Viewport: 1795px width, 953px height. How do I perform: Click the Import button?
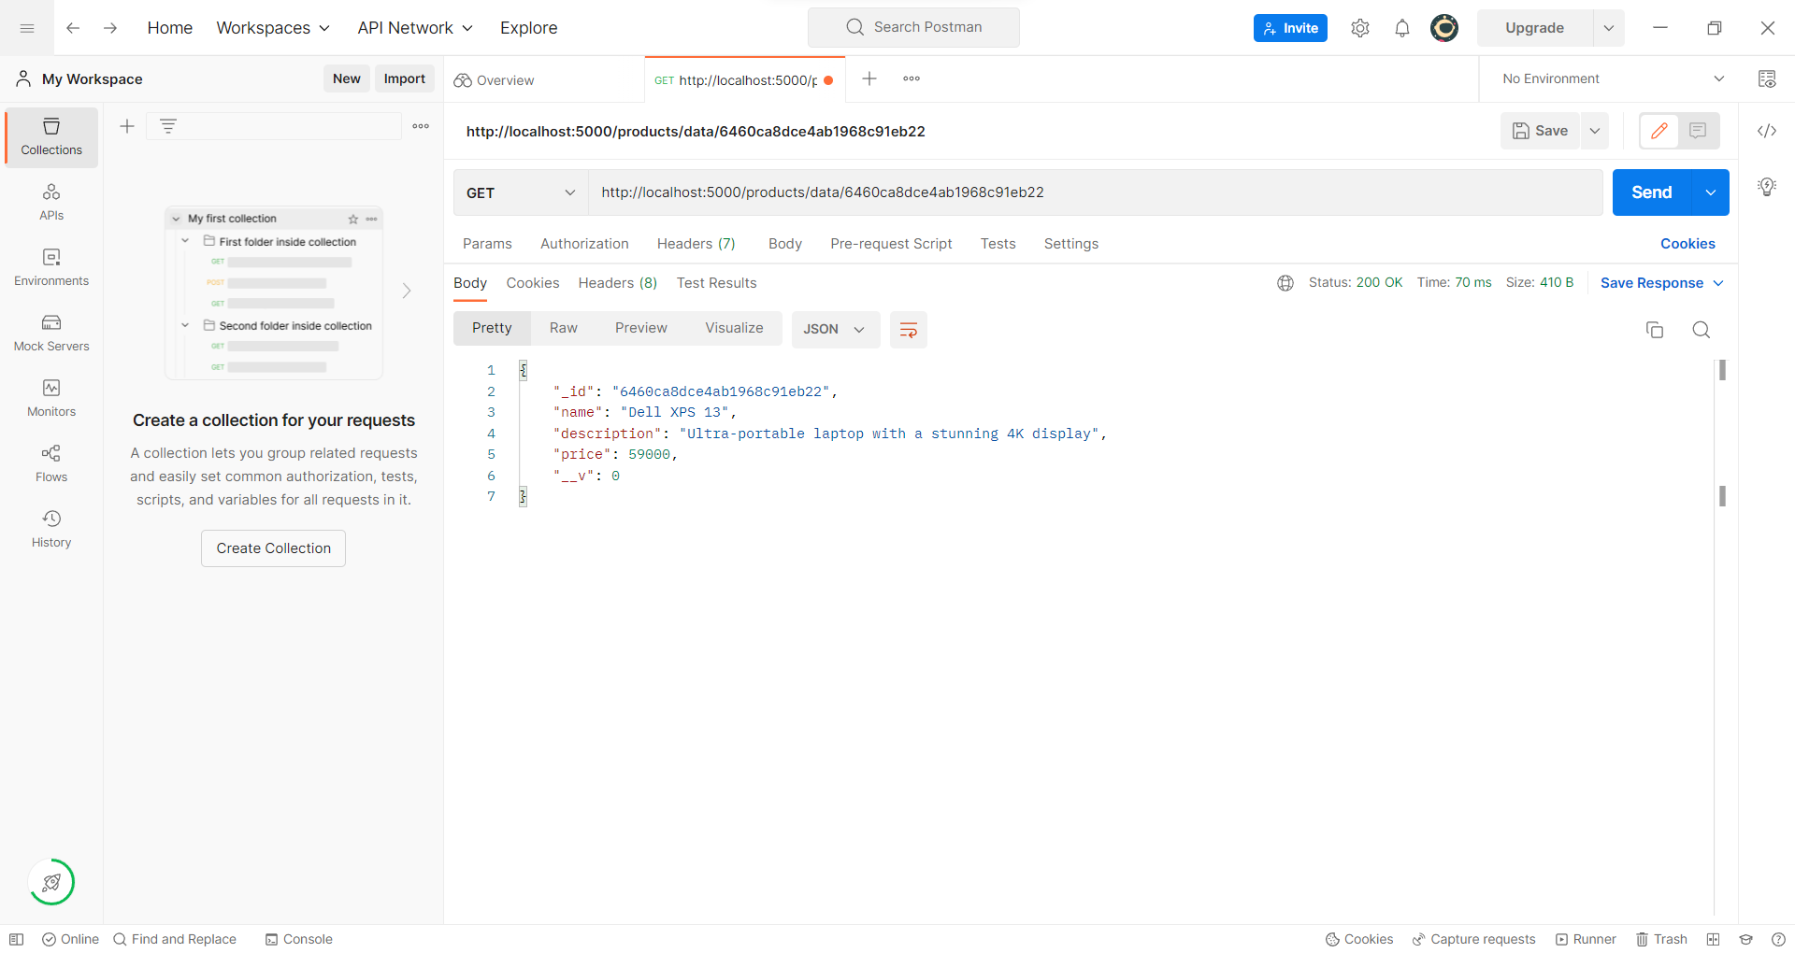[x=404, y=78]
